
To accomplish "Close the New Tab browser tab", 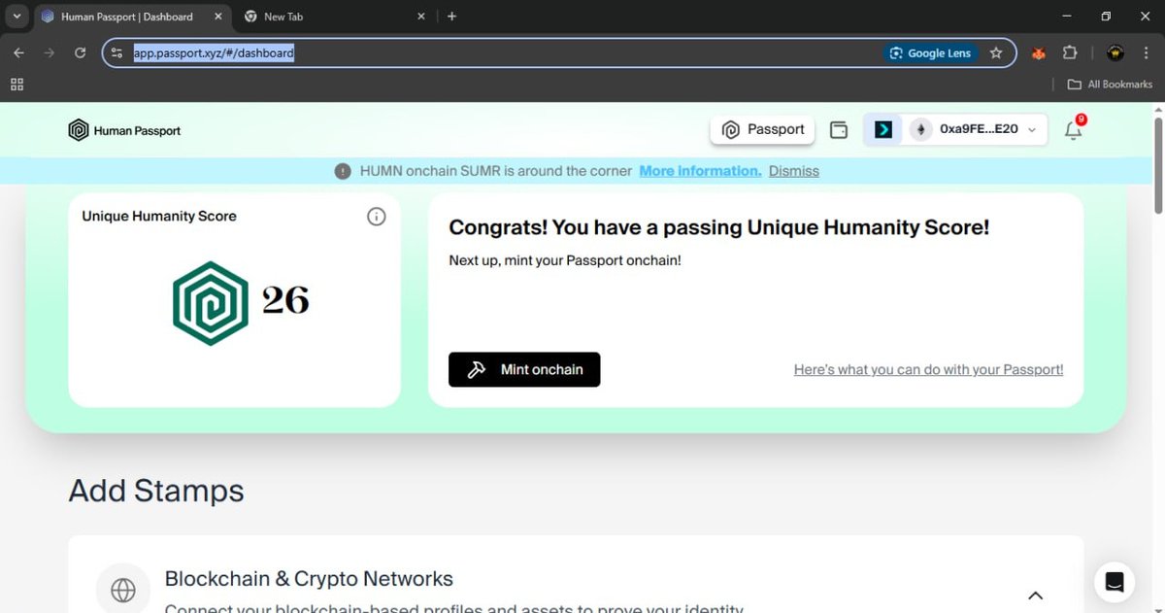I will pyautogui.click(x=421, y=17).
